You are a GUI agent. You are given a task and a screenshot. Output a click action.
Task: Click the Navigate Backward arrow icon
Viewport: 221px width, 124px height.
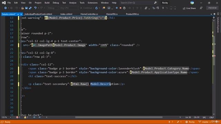[6, 8]
